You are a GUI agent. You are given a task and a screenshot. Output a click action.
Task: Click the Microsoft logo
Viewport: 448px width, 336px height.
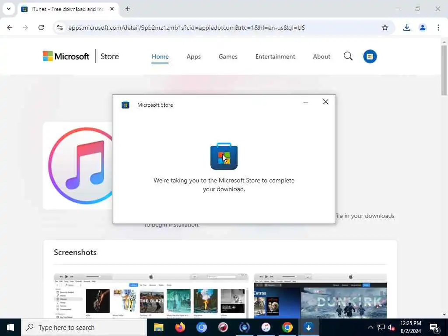[x=66, y=56]
